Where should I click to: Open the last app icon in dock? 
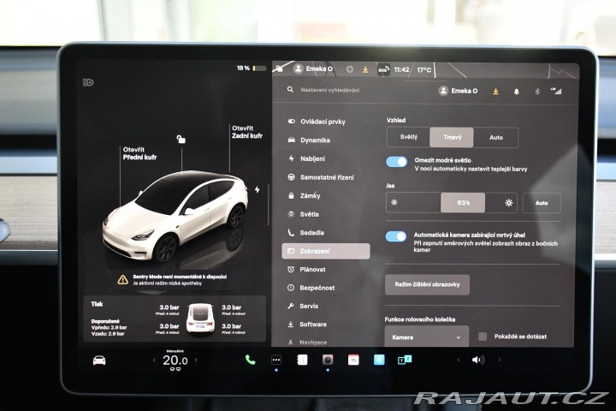click(405, 360)
